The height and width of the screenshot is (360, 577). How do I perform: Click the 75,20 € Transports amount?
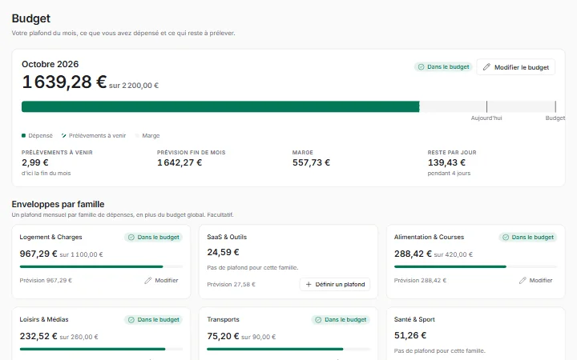pyautogui.click(x=223, y=336)
